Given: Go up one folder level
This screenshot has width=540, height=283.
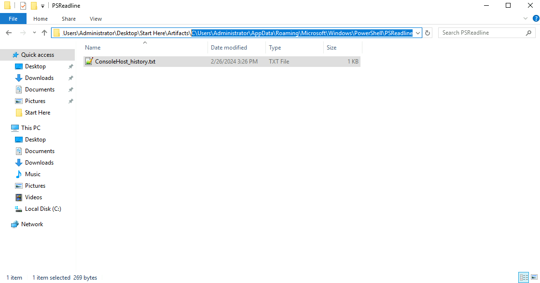Looking at the screenshot, I should pos(44,33).
